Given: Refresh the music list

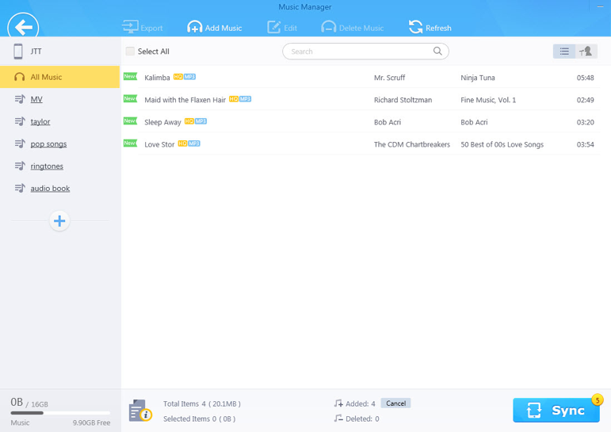Looking at the screenshot, I should click(430, 28).
